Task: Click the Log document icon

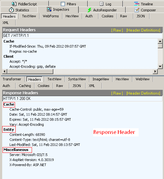Action: click(x=101, y=4)
